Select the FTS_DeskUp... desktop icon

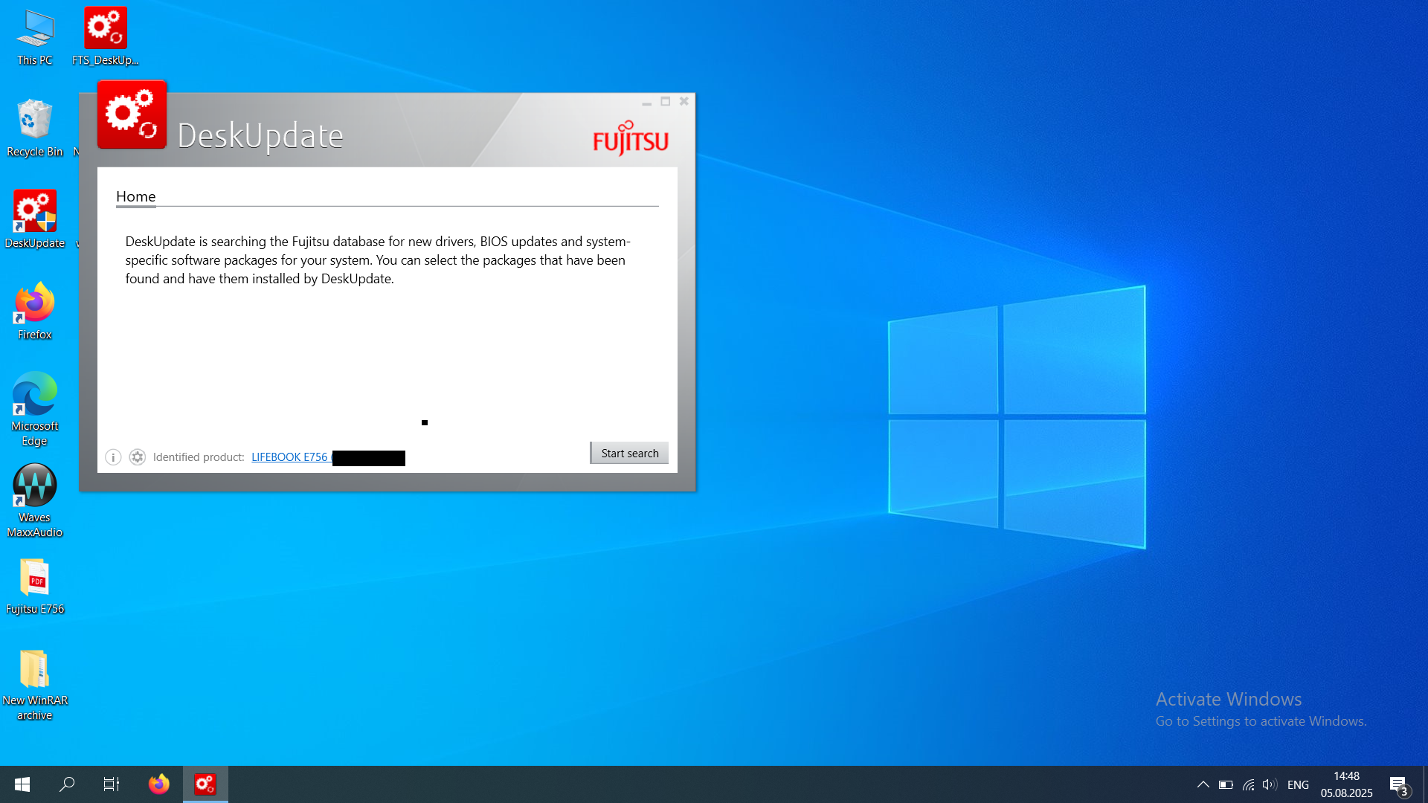click(106, 37)
